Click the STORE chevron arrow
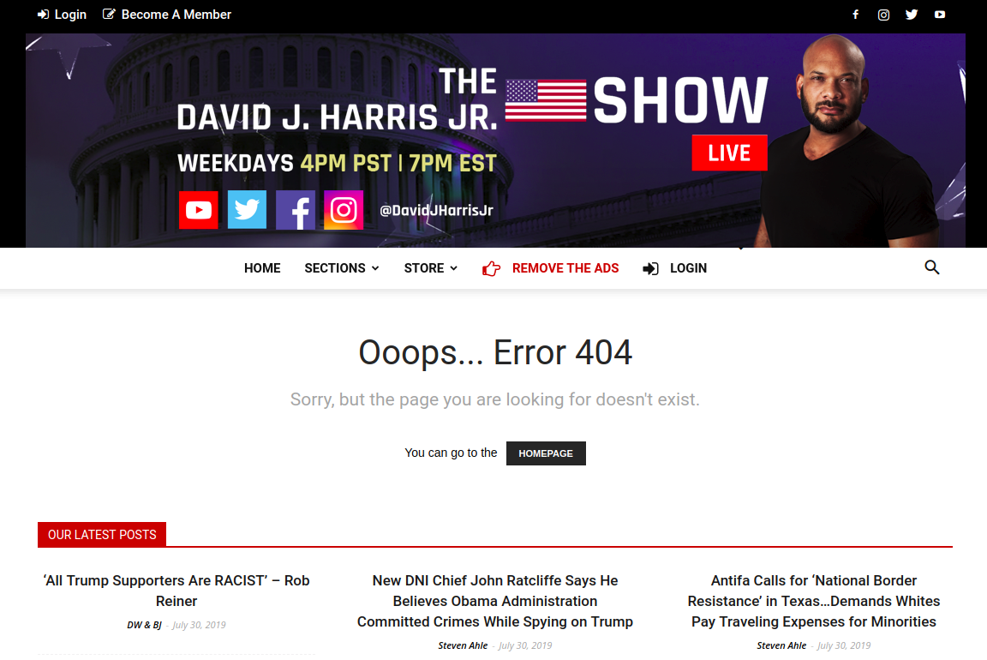This screenshot has width=987, height=660. [453, 268]
